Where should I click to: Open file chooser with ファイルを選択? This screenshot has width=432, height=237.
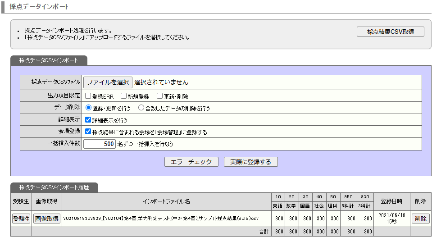[x=108, y=82]
